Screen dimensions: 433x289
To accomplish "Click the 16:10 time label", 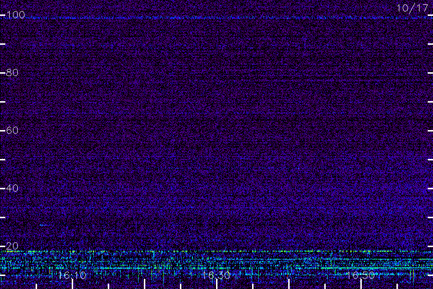I will [72, 275].
